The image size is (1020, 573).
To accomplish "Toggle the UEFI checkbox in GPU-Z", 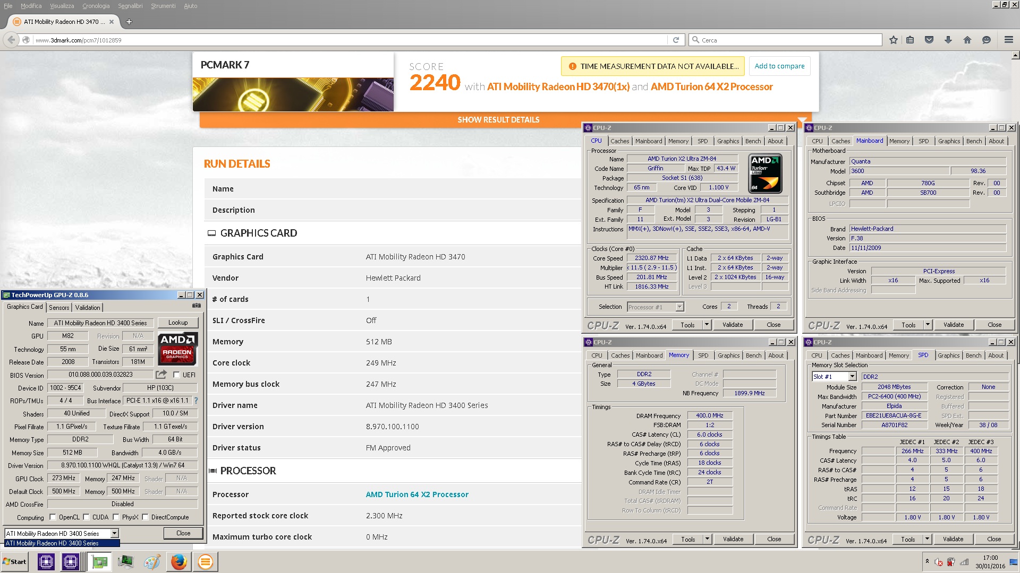I will (x=176, y=375).
